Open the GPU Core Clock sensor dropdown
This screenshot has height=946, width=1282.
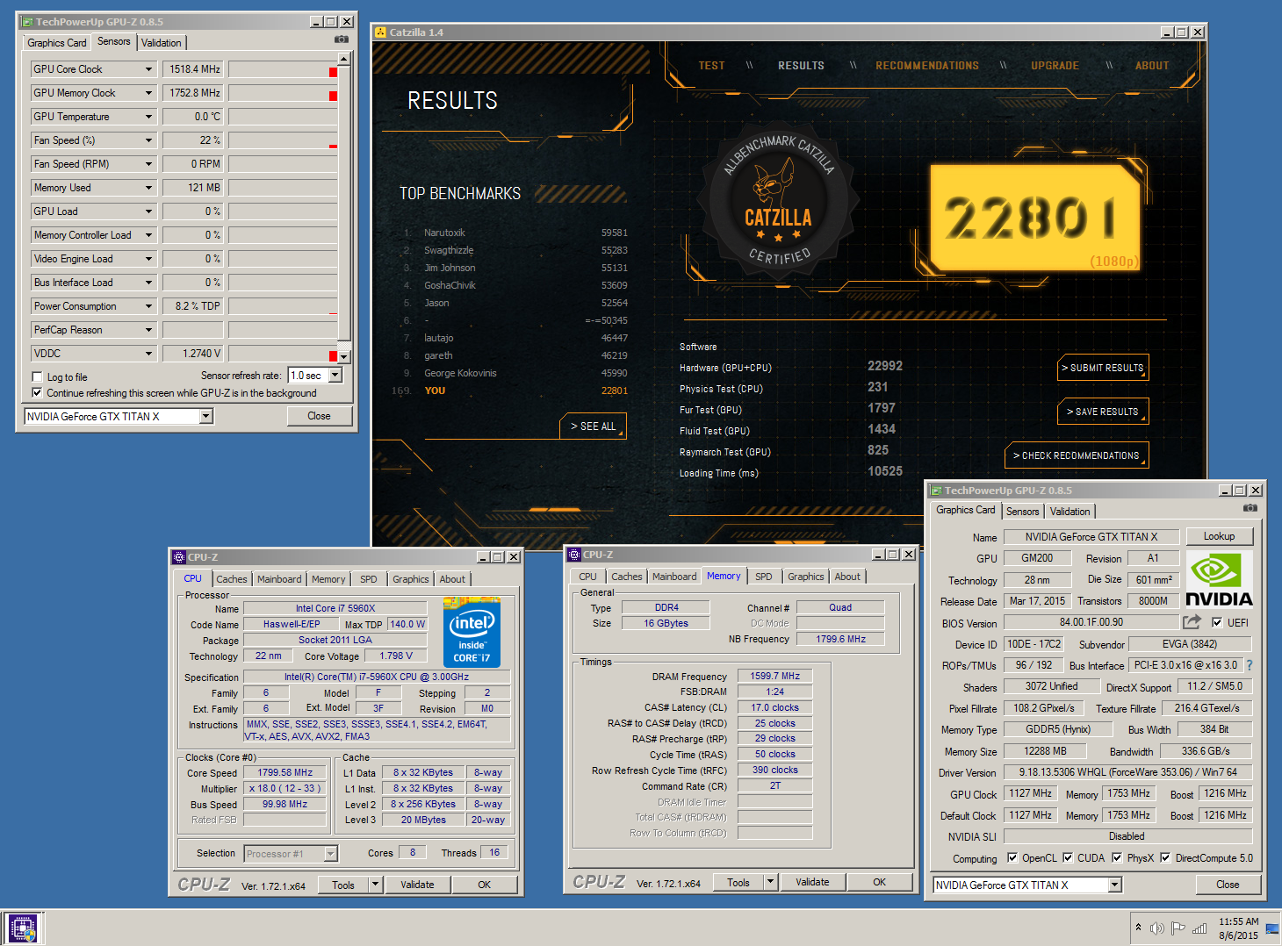[x=148, y=69]
